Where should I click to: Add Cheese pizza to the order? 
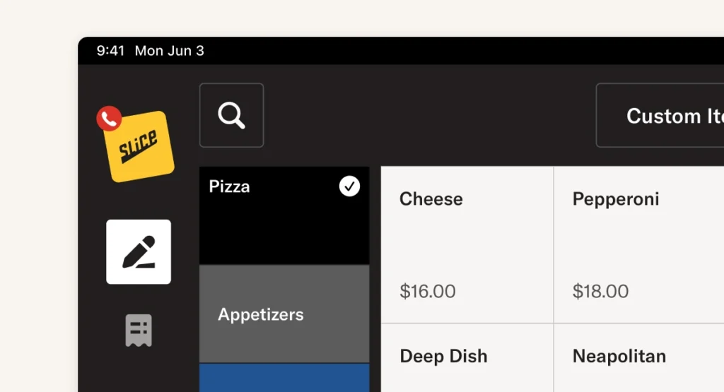[467, 244]
